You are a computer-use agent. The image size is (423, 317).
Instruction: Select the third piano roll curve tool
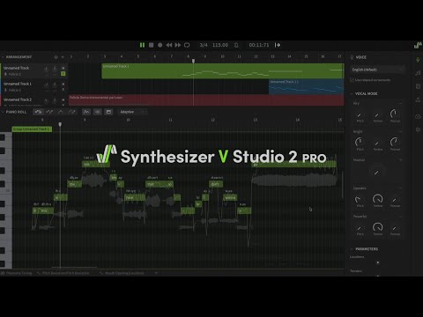(61, 112)
